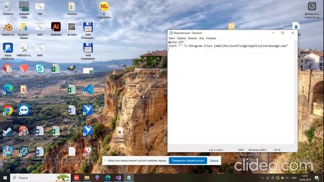The image size is (324, 182).
Task: Click the Notepad horizontal scrollbar
Action: pos(231,146)
